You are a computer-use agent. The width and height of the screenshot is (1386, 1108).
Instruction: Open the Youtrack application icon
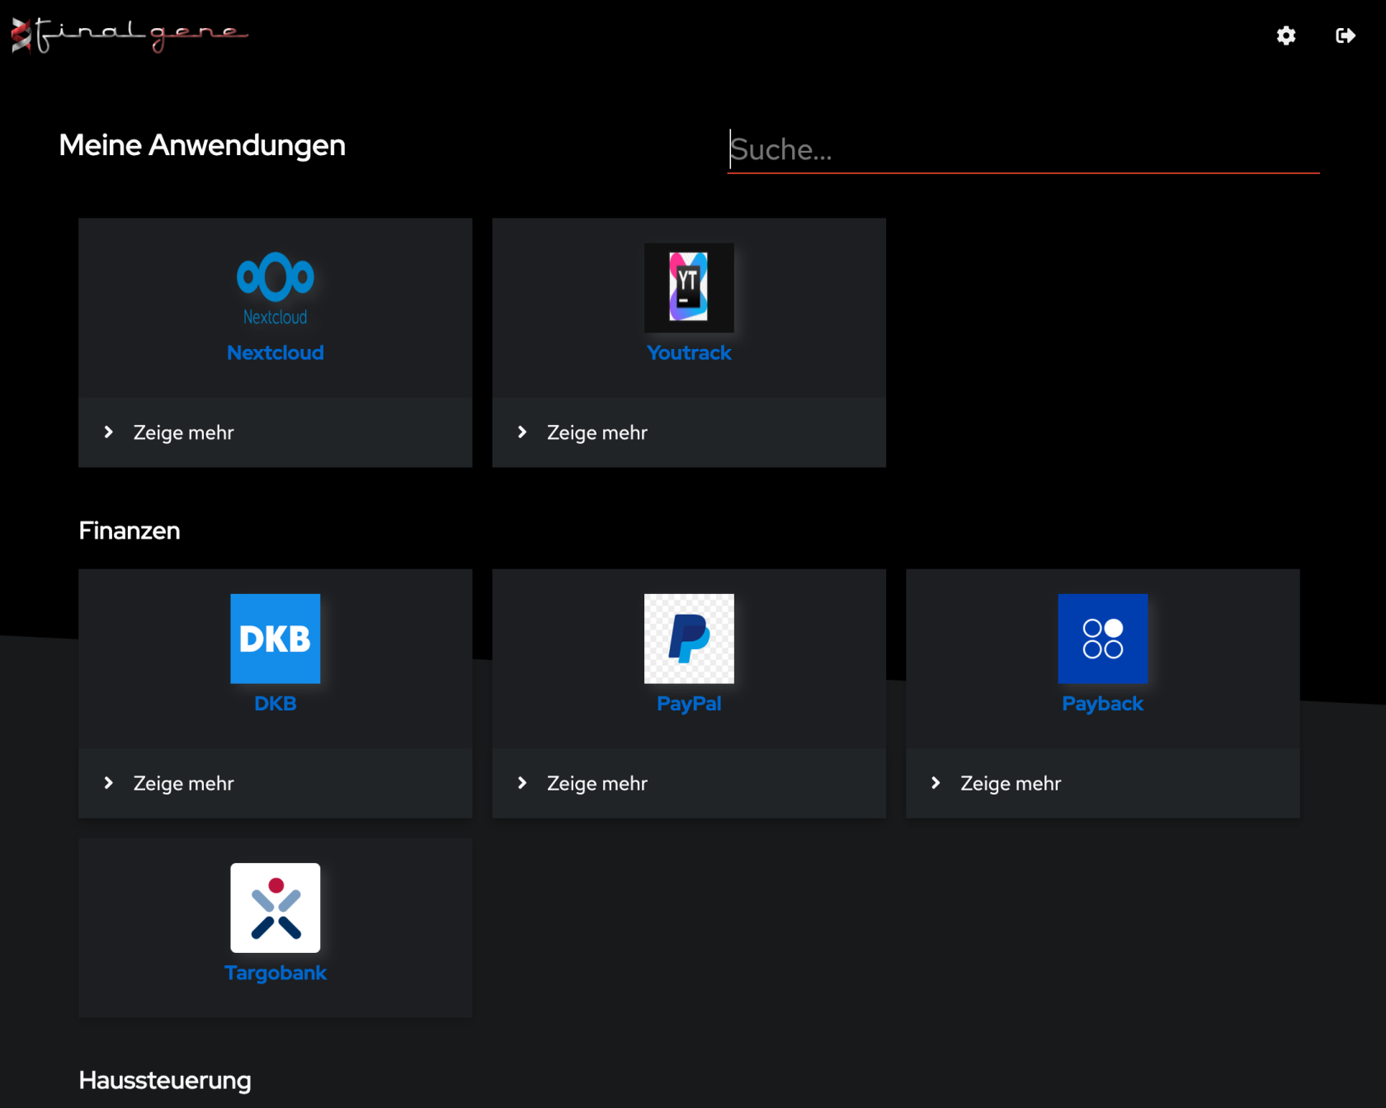tap(689, 288)
